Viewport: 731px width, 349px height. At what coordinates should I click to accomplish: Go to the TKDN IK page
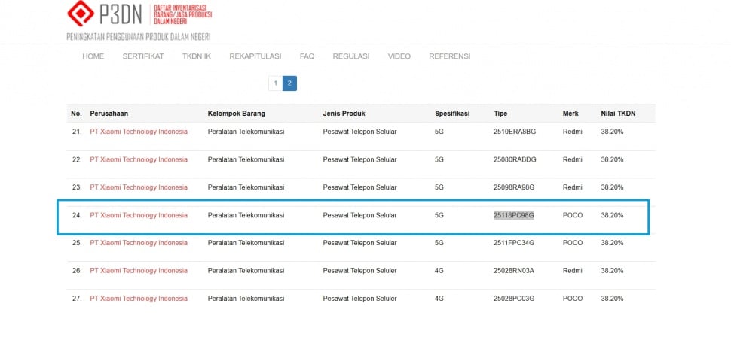pyautogui.click(x=197, y=56)
